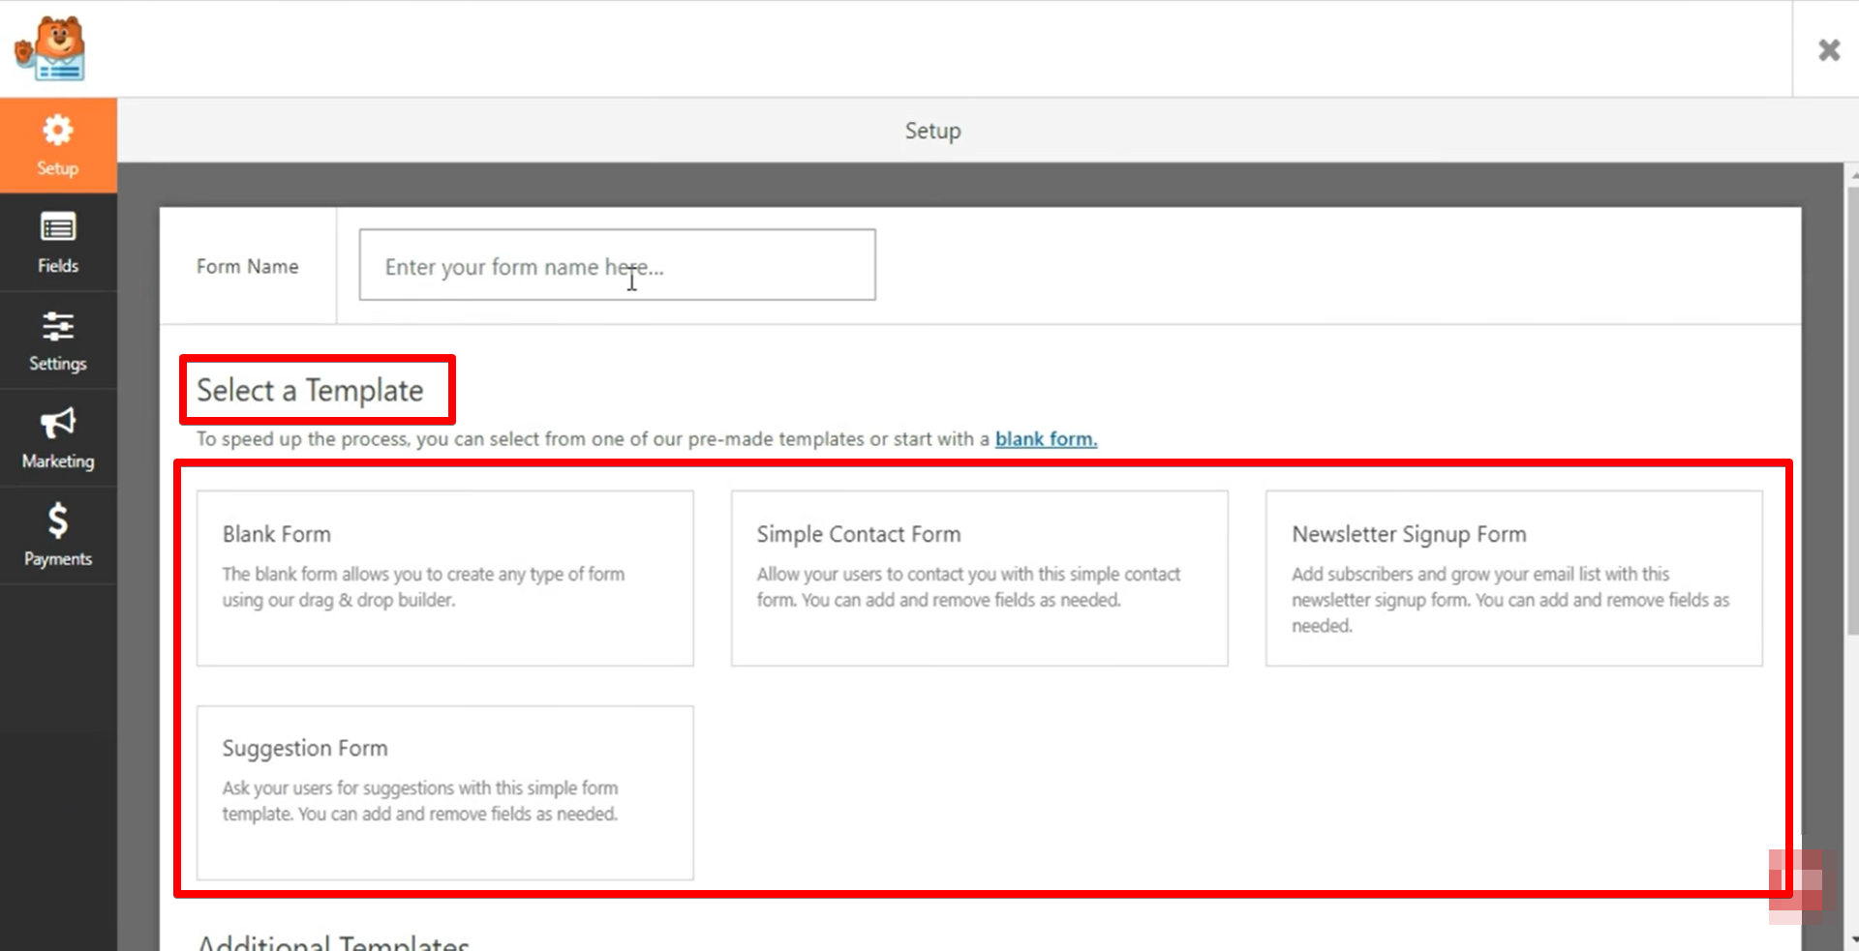
Task: Open the Payments dollar sign icon
Action: (58, 520)
